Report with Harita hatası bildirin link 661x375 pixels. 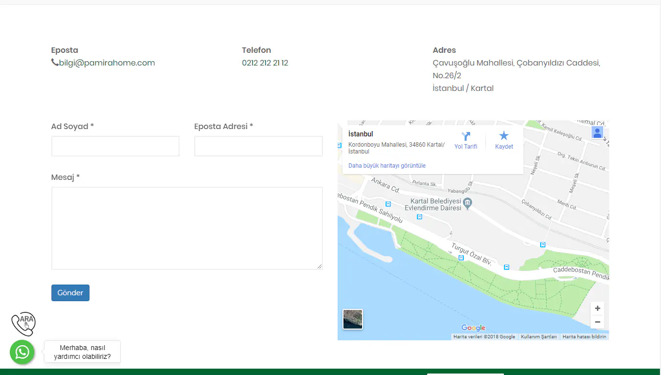(584, 336)
